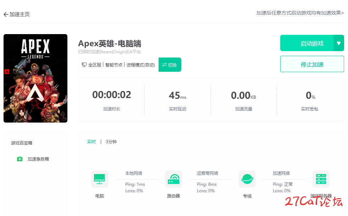Click the Loss: 0% under 运营商网络
348x216 pixels.
(x=206, y=191)
